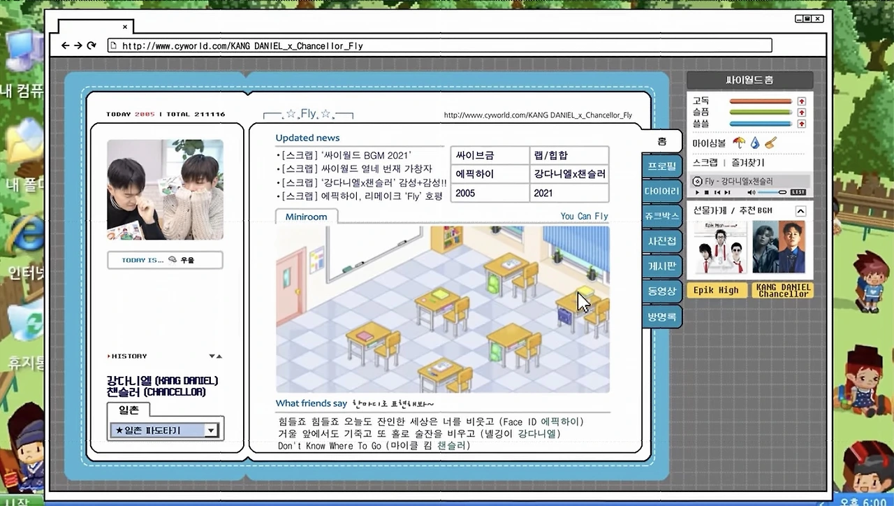
Task: Increase the 슬픔 level with its arrow
Action: 802,113
